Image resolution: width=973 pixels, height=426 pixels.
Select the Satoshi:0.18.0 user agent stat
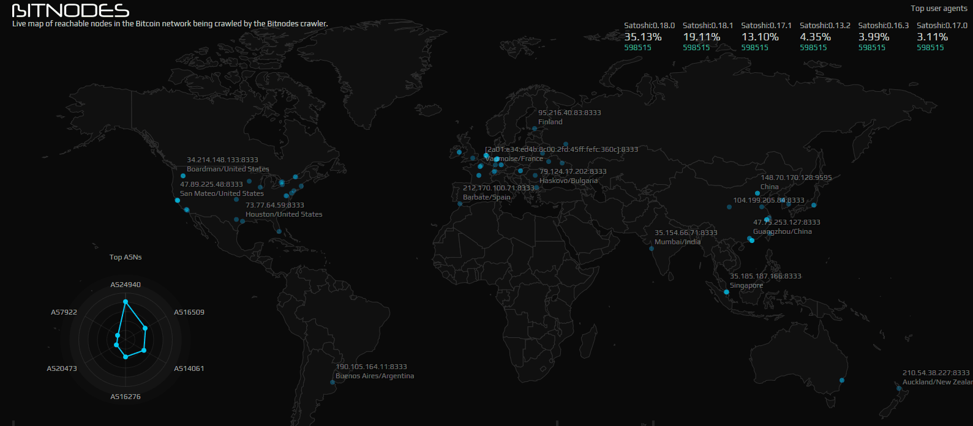tap(649, 36)
